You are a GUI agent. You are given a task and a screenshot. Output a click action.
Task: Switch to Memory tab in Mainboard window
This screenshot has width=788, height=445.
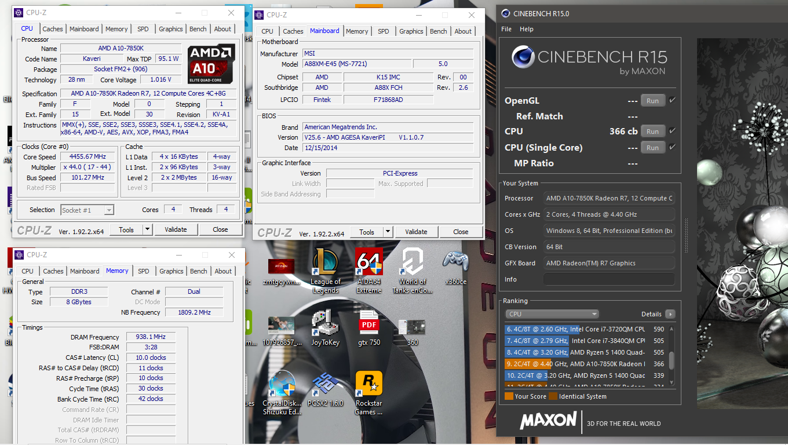[x=357, y=31]
